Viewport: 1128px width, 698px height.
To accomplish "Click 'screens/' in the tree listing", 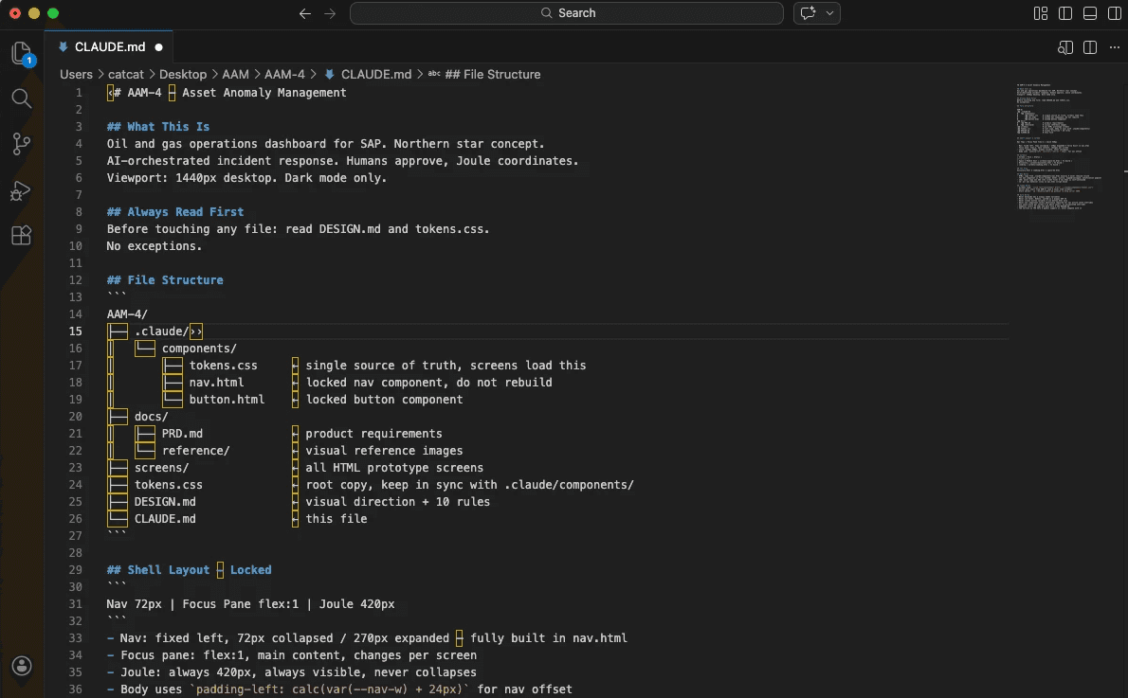I will point(161,468).
